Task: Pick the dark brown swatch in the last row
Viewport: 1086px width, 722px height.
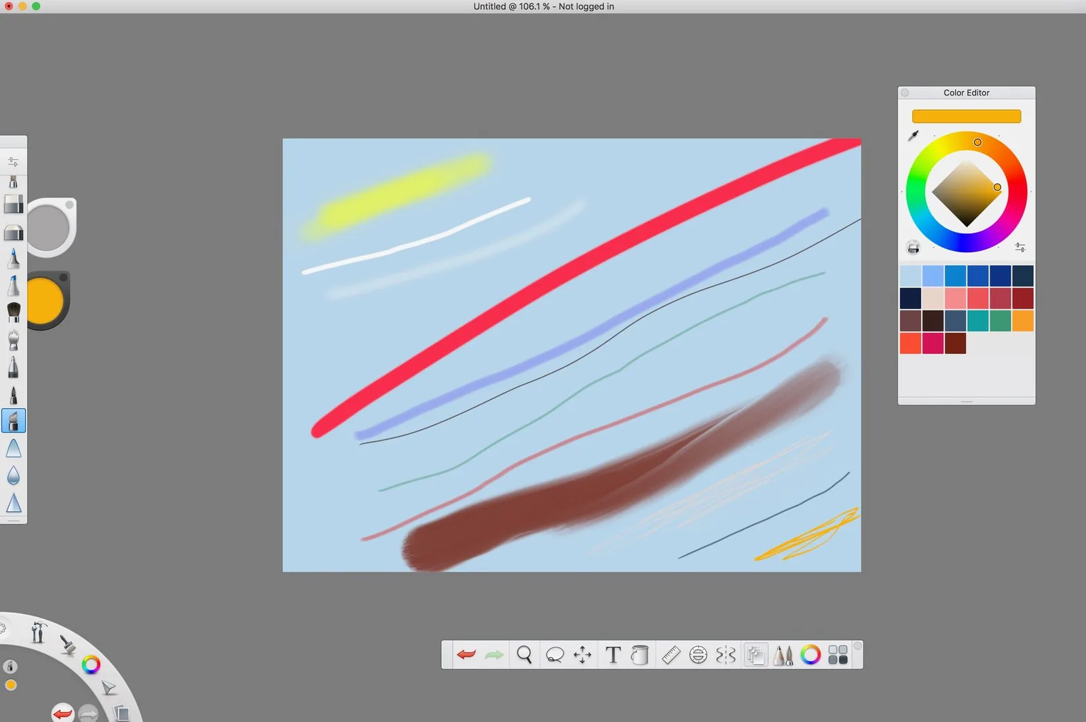Action: click(x=955, y=343)
